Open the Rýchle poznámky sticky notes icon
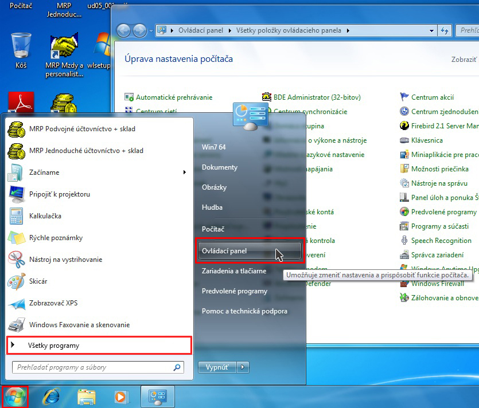 (x=17, y=238)
